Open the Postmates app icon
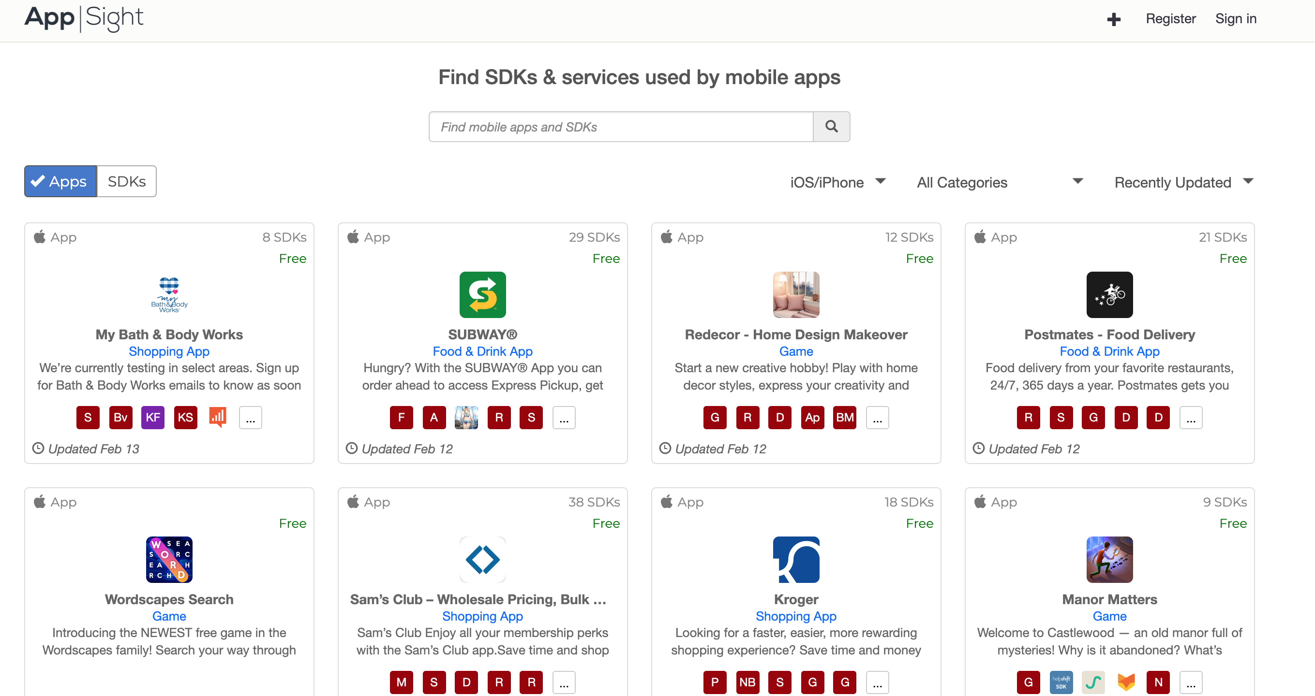The height and width of the screenshot is (696, 1315). coord(1109,295)
